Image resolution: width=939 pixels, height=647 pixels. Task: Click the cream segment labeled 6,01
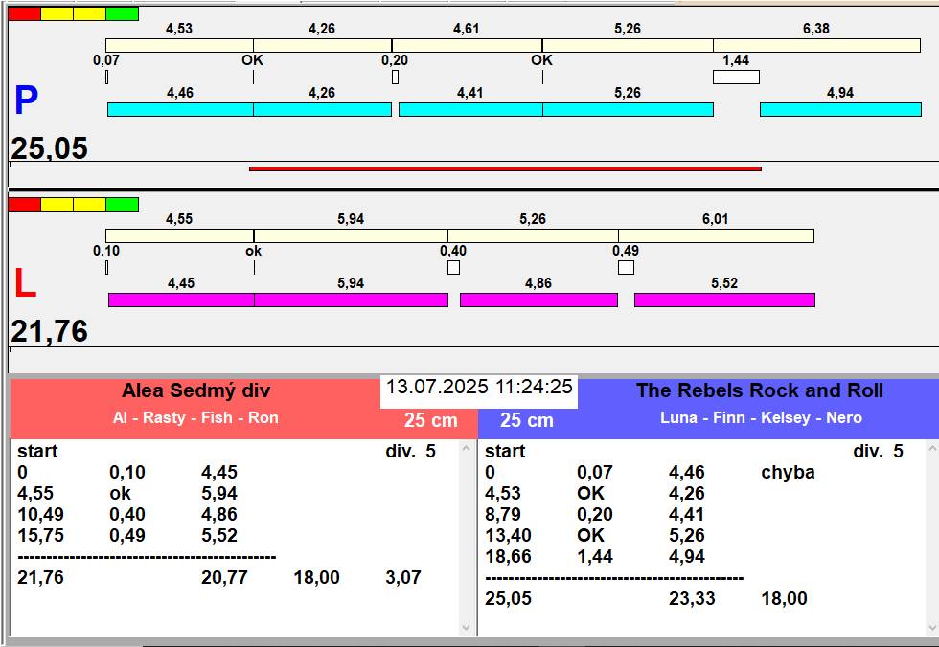[x=717, y=235]
